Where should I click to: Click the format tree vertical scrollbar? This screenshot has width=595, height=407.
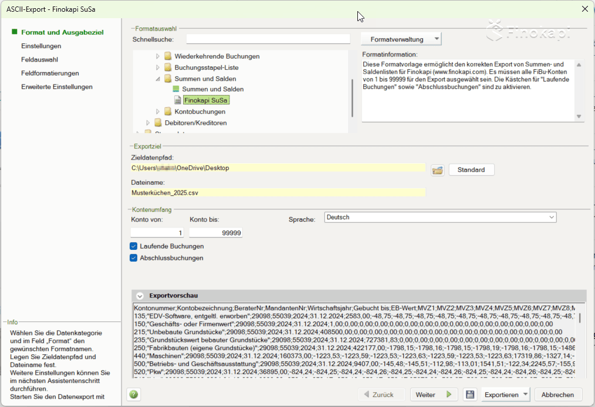click(x=352, y=98)
